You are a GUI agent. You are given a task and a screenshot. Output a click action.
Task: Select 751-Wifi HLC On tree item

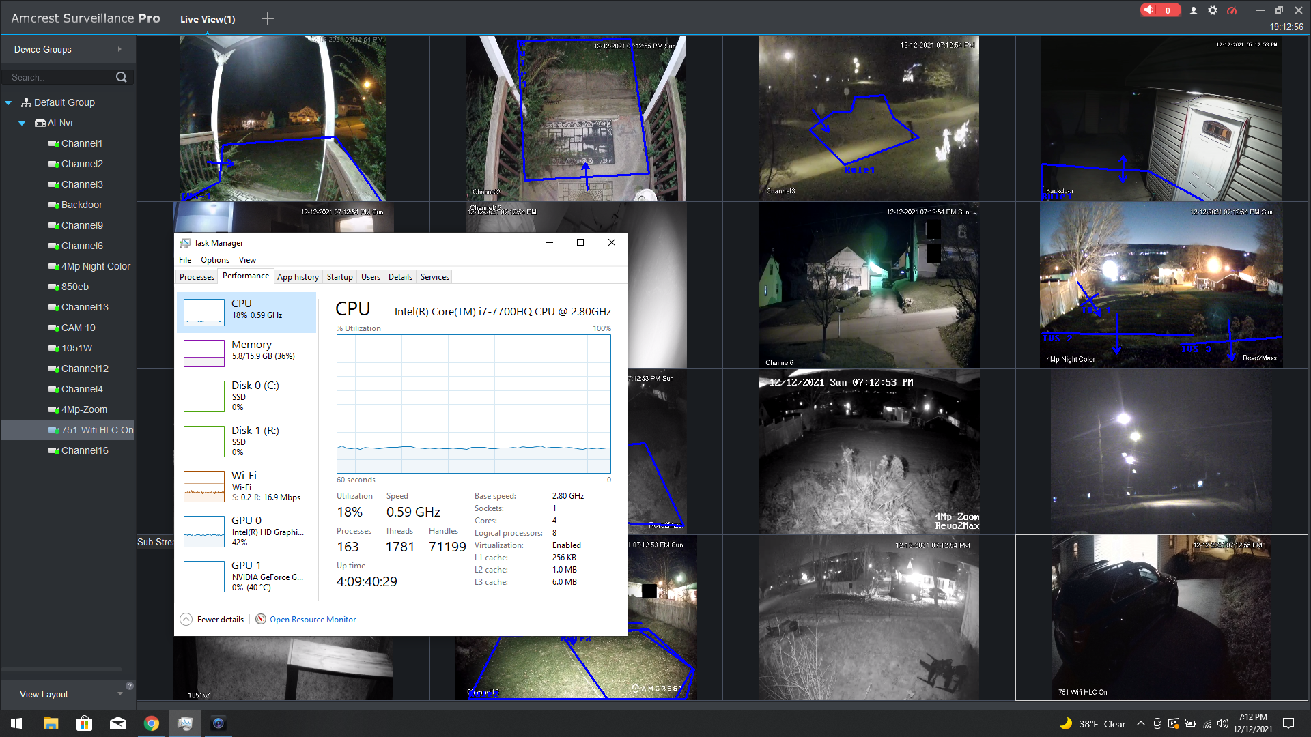coord(68,430)
